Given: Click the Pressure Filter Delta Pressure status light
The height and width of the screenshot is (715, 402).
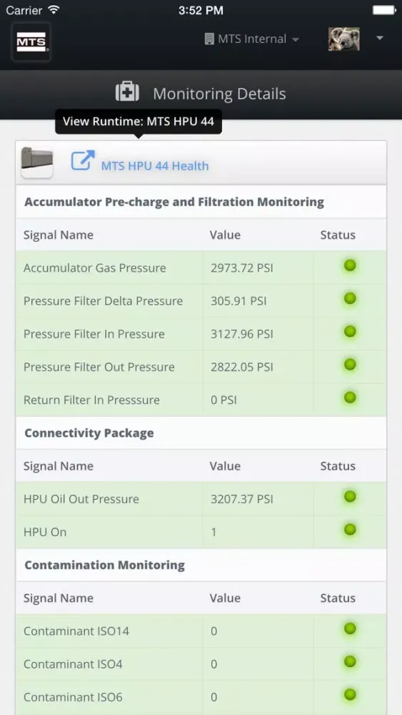Looking at the screenshot, I should coord(350,299).
